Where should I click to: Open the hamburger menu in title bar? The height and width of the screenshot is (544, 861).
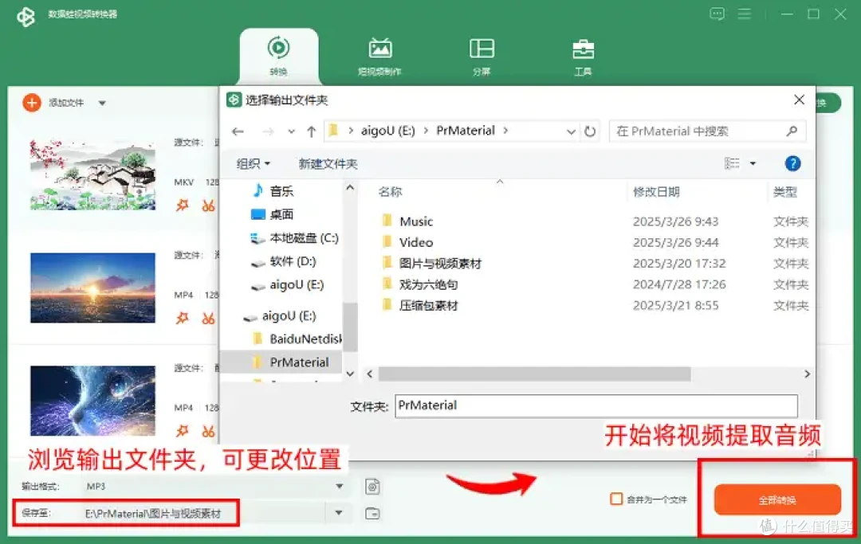pos(744,14)
